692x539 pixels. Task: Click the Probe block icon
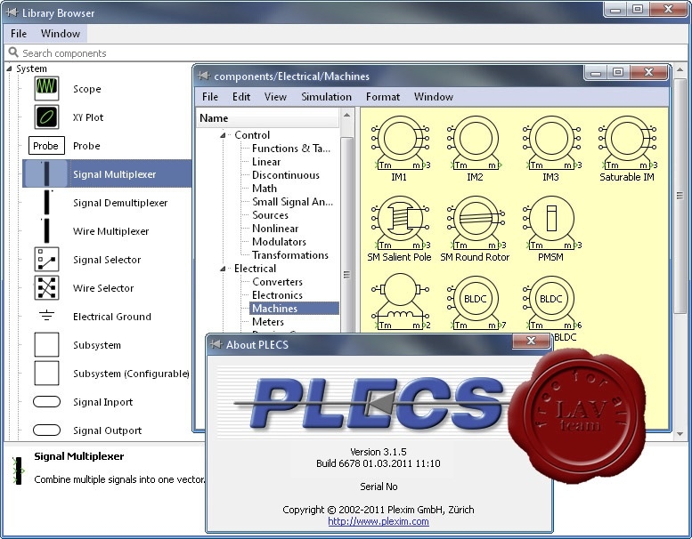point(46,146)
